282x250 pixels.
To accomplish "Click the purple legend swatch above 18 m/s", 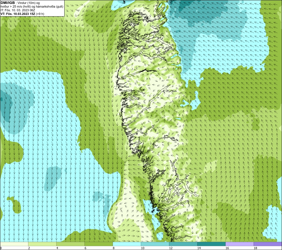I will 268,244.
